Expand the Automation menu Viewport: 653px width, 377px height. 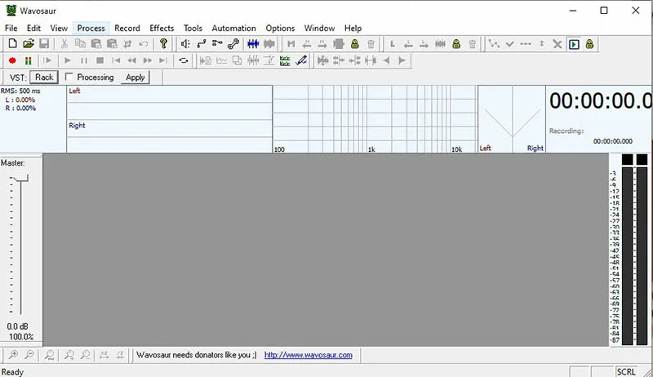(233, 28)
